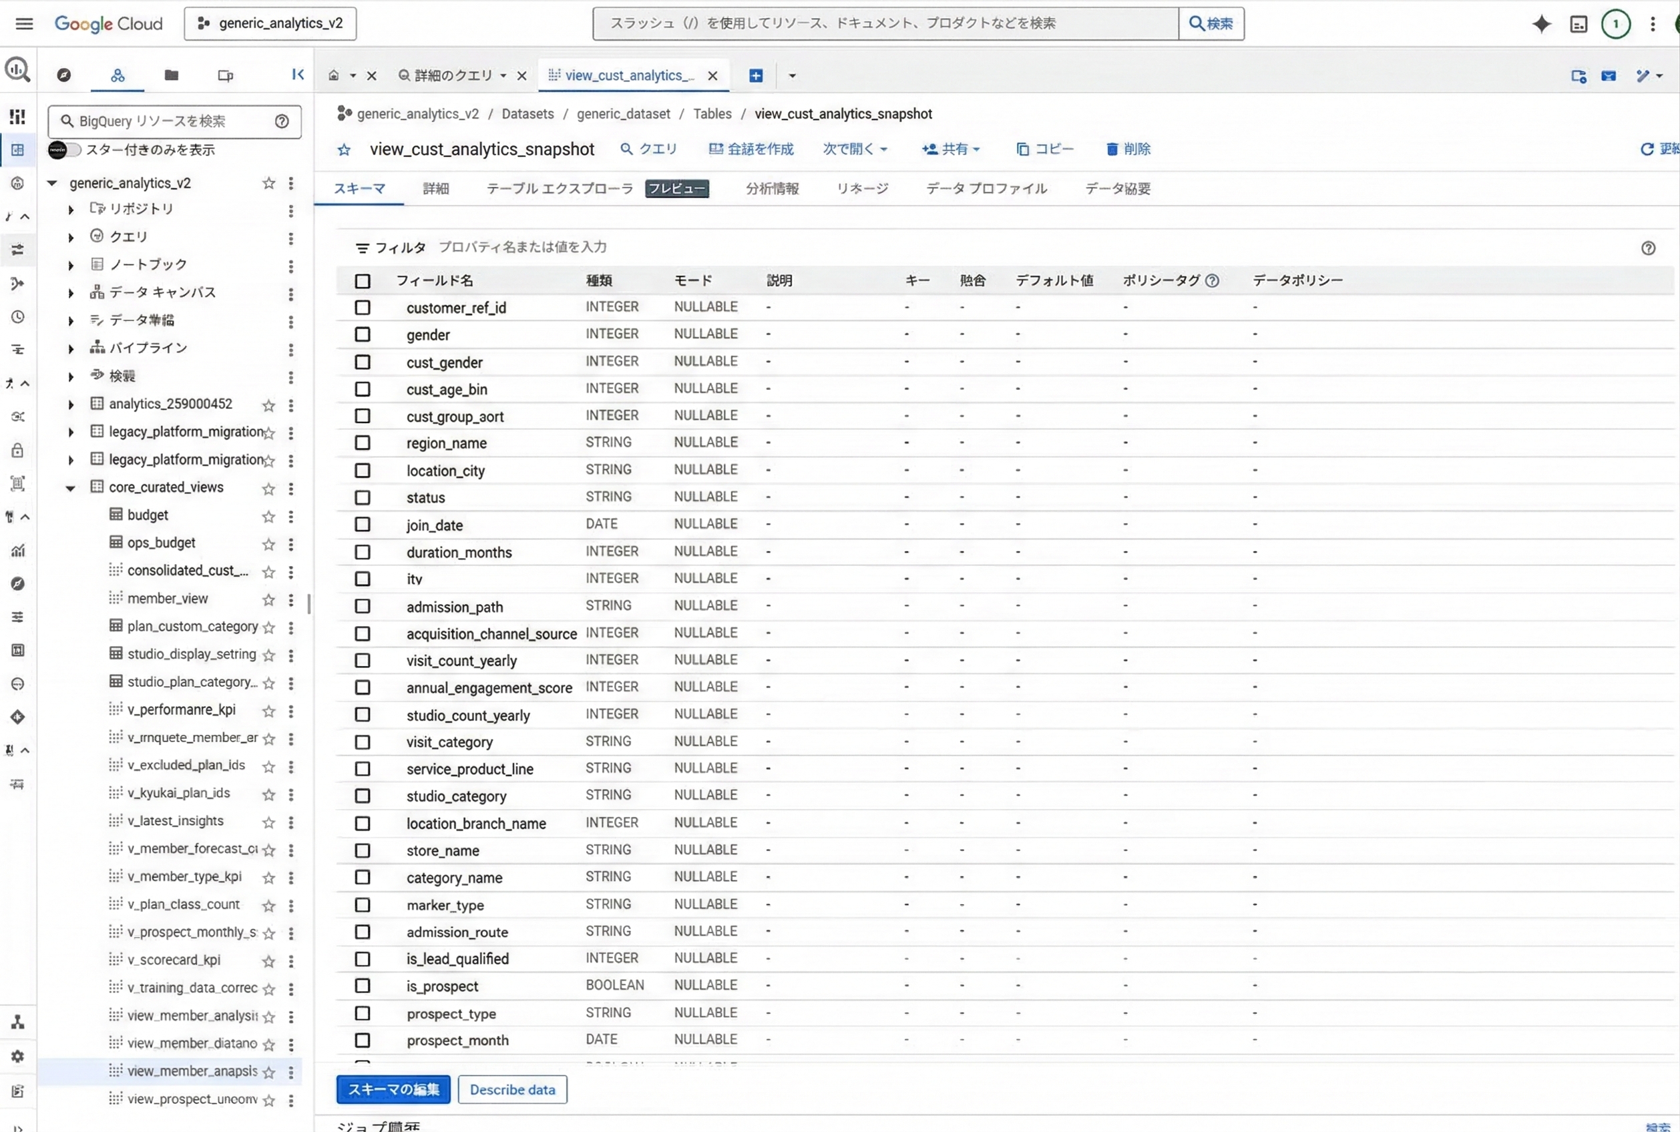
Task: Click the lock icon in left sidebar
Action: (x=18, y=451)
